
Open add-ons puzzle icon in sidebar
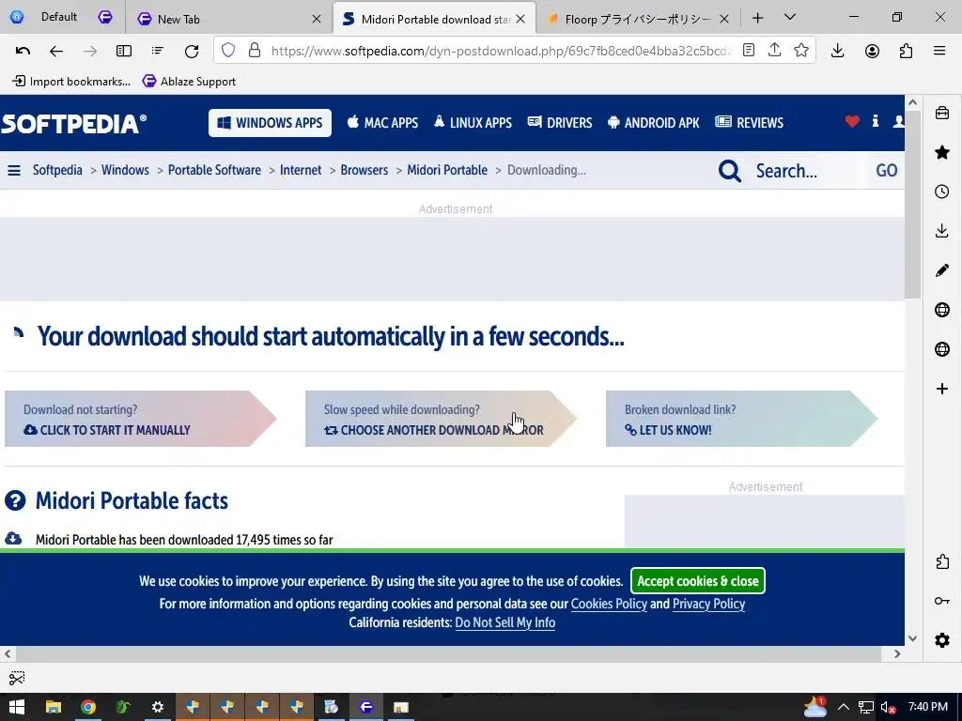pos(942,561)
